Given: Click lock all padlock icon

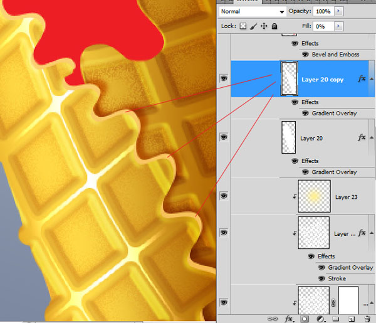Looking at the screenshot, I should click(x=274, y=26).
